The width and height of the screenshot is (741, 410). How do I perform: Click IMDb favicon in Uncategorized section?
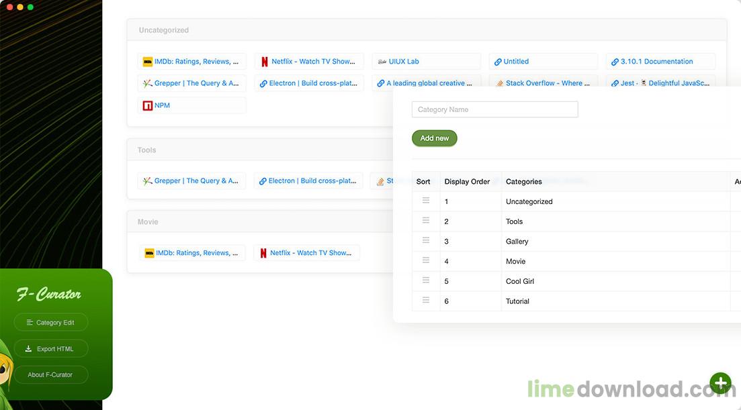pyautogui.click(x=147, y=61)
